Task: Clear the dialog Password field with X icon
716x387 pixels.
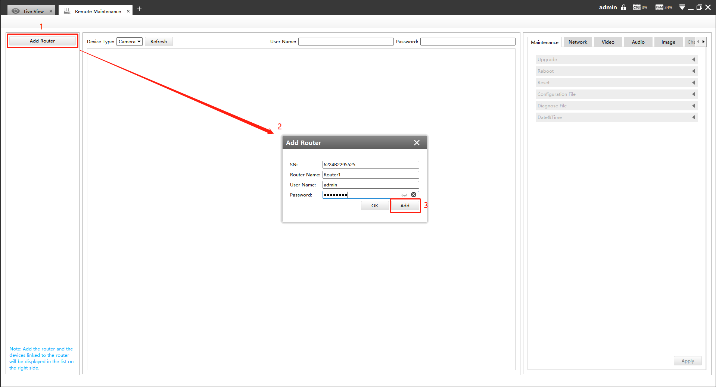Action: click(414, 195)
